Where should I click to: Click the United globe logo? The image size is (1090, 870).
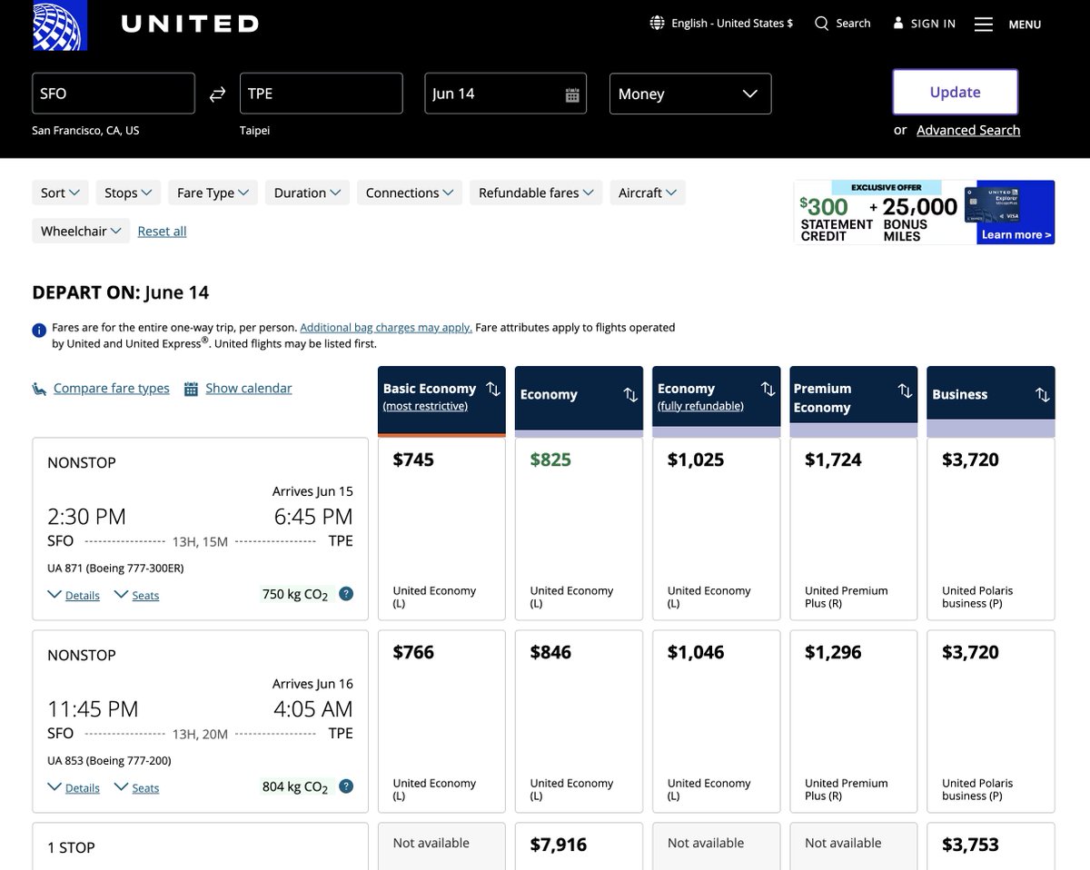(60, 25)
